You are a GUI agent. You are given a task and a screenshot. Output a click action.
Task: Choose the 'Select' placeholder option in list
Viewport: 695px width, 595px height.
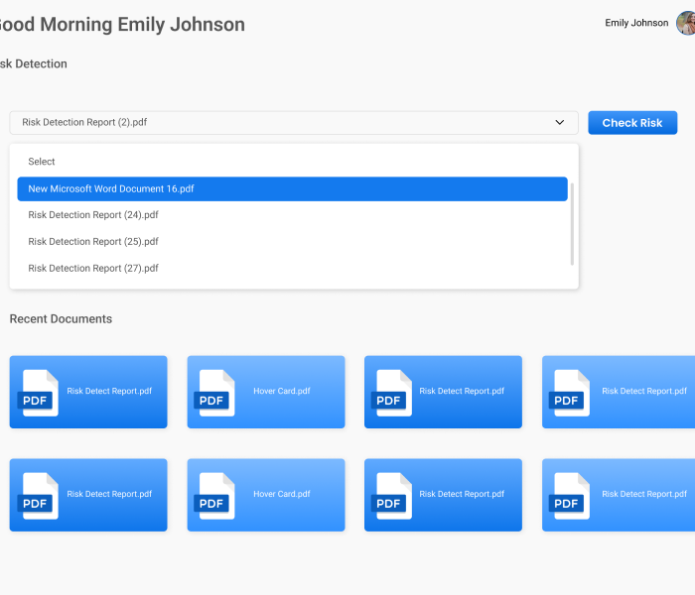(42, 162)
